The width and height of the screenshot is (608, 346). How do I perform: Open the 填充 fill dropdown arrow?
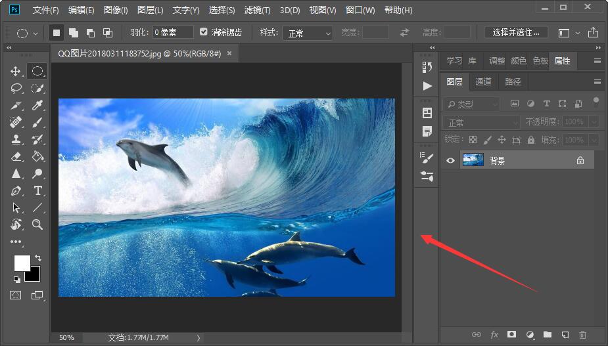[x=595, y=140]
